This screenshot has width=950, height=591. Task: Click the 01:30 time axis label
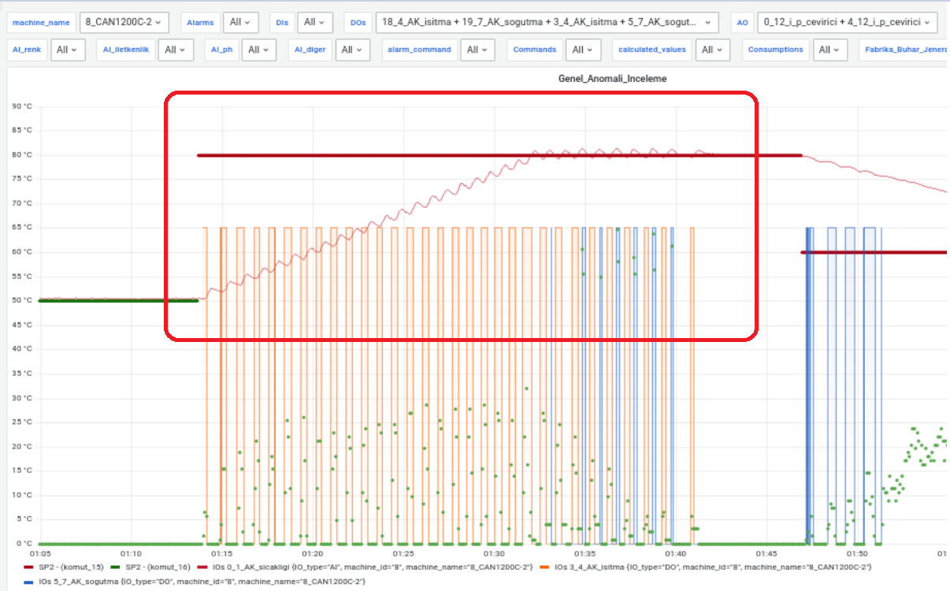tap(495, 554)
